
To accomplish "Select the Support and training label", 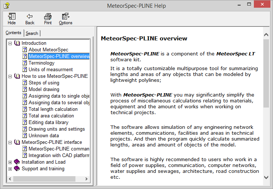I will point(43,168).
